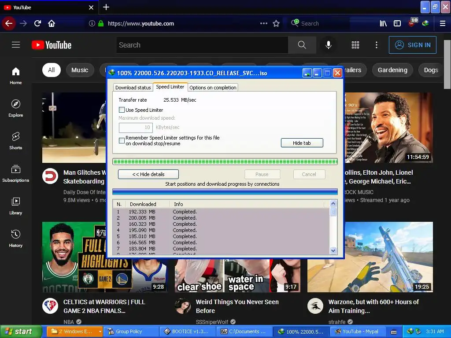This screenshot has height=338, width=451.
Task: Click the blue connections progress bar
Action: pos(225,191)
